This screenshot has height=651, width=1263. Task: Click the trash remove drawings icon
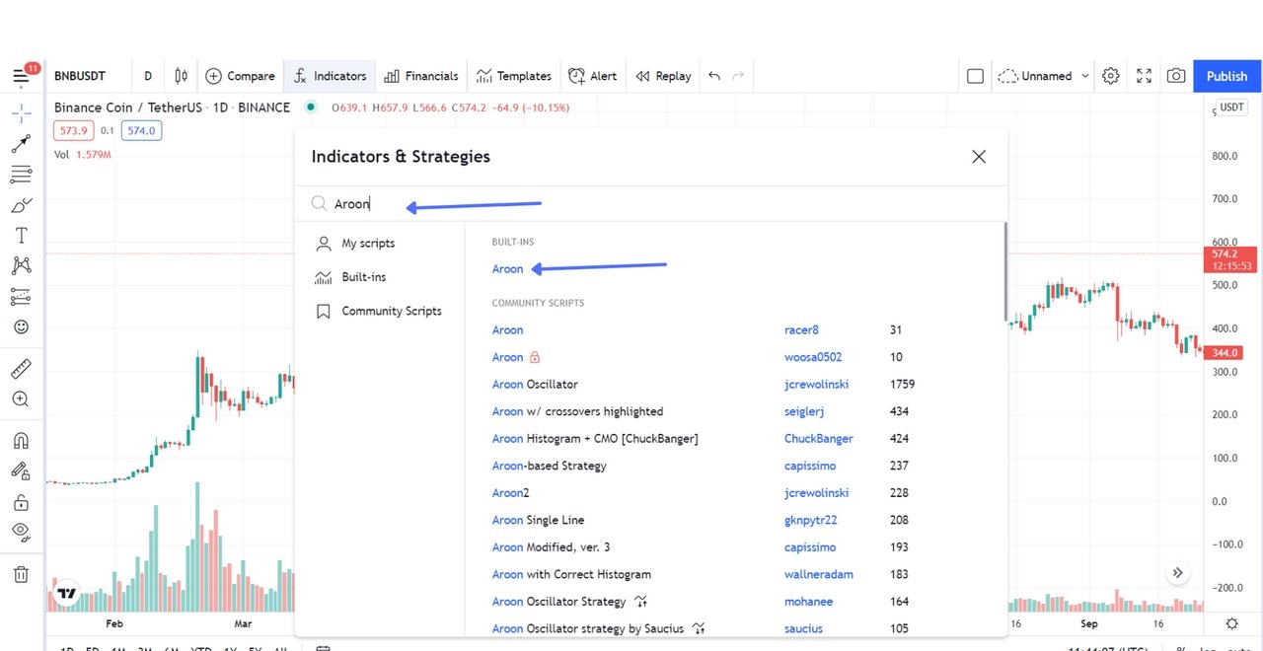pos(21,574)
